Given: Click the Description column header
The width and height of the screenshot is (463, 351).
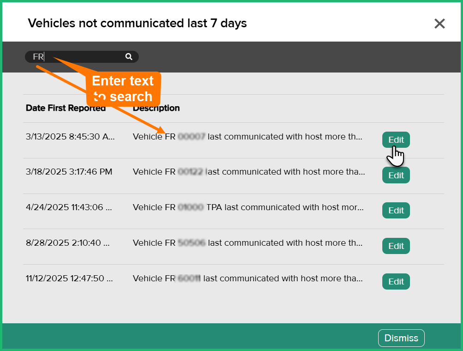Looking at the screenshot, I should click(156, 108).
